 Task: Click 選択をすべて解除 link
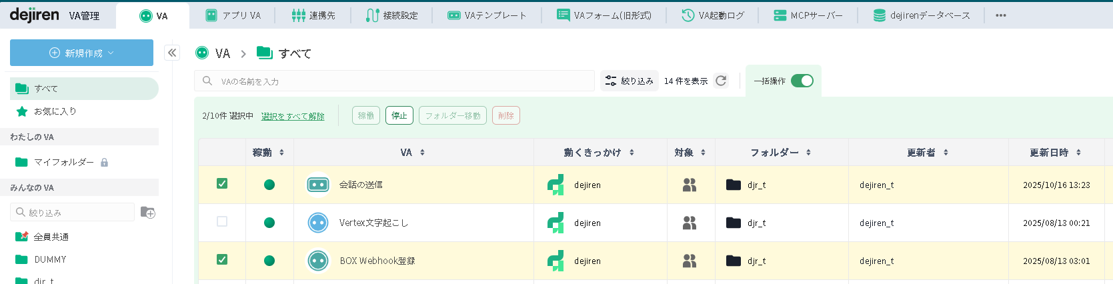tap(293, 116)
